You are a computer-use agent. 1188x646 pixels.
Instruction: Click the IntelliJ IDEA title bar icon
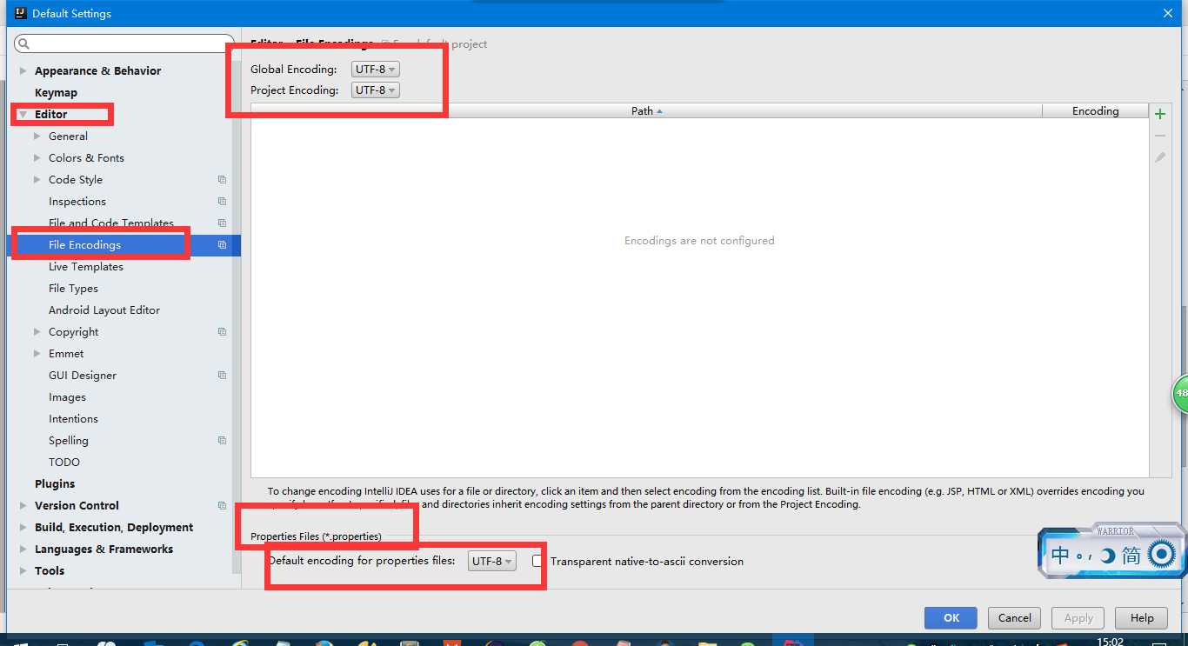[20, 13]
